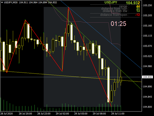The height and width of the screenshot is (116, 154).
Task: Click the current price tag 104.932 on the scale
Action: (147, 77)
